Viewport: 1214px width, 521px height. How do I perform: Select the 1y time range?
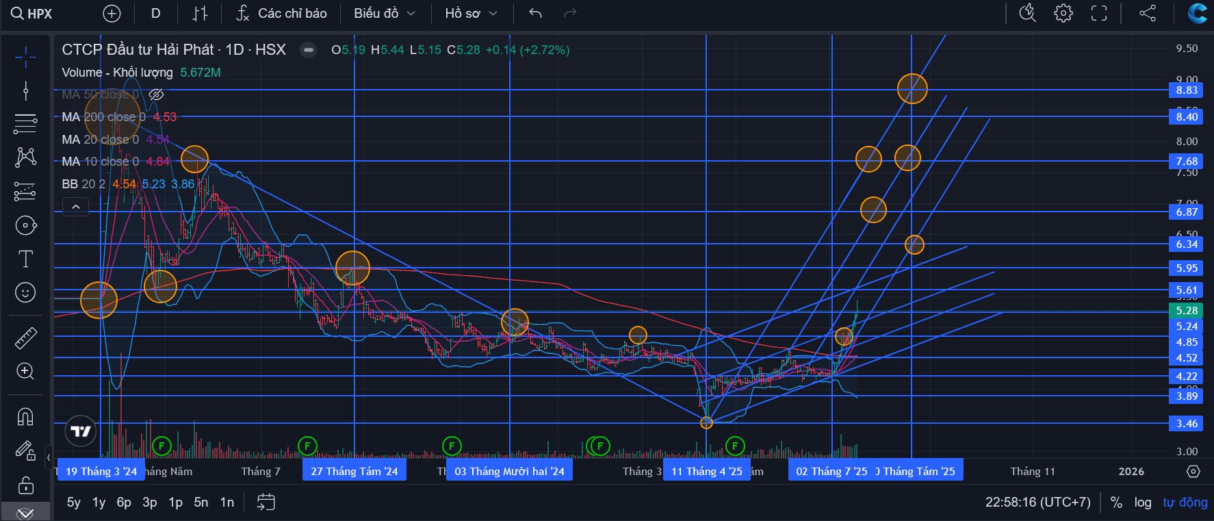pos(99,503)
